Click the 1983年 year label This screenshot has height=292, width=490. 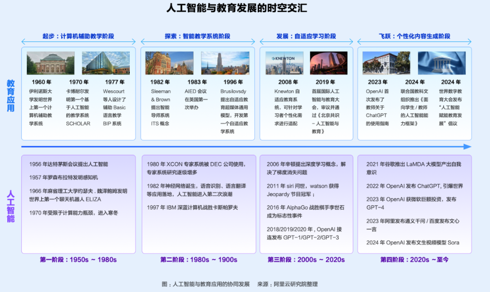197,82
